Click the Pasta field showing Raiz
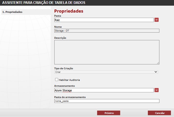This screenshot has height=117, width=174. (x=104, y=20)
